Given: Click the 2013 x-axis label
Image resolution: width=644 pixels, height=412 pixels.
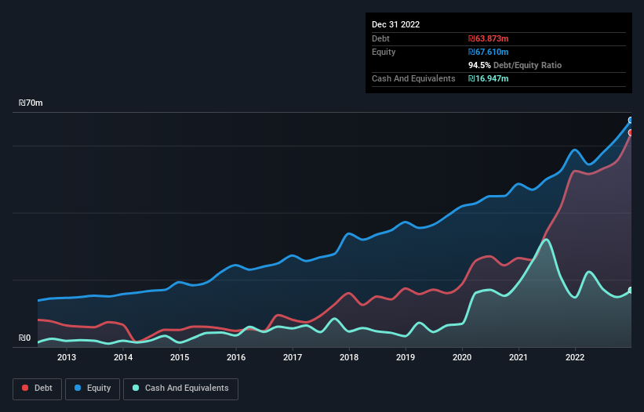Looking at the screenshot, I should pyautogui.click(x=67, y=357).
